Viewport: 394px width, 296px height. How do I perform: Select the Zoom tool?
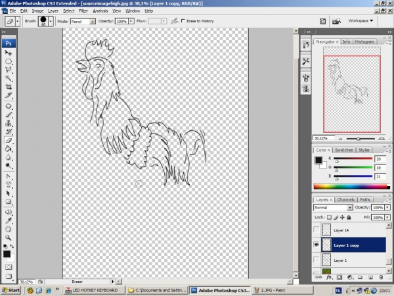pyautogui.click(x=9, y=237)
